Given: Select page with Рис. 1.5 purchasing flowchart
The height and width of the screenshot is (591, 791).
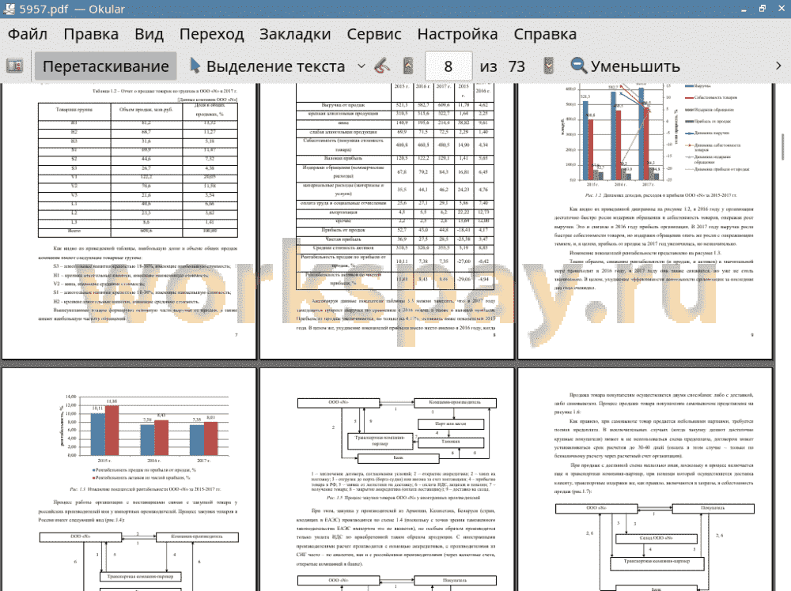Looking at the screenshot, I should tap(387, 479).
